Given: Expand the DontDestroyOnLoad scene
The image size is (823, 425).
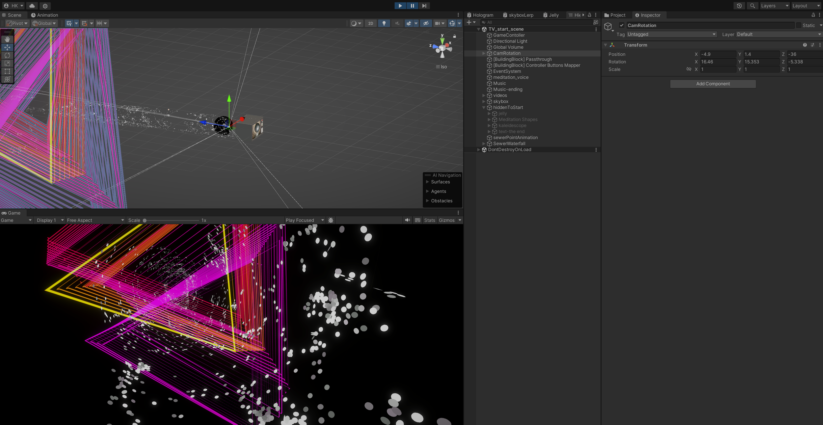Looking at the screenshot, I should (x=478, y=149).
